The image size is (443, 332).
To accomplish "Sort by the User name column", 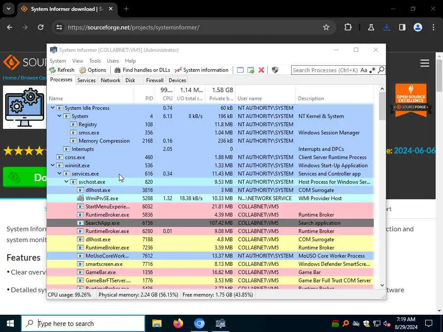I will (x=250, y=99).
